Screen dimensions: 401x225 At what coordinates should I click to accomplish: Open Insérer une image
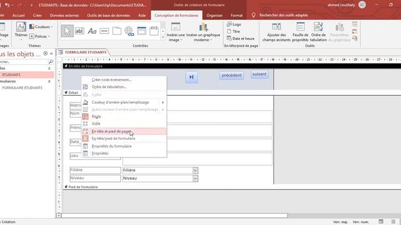point(175,32)
